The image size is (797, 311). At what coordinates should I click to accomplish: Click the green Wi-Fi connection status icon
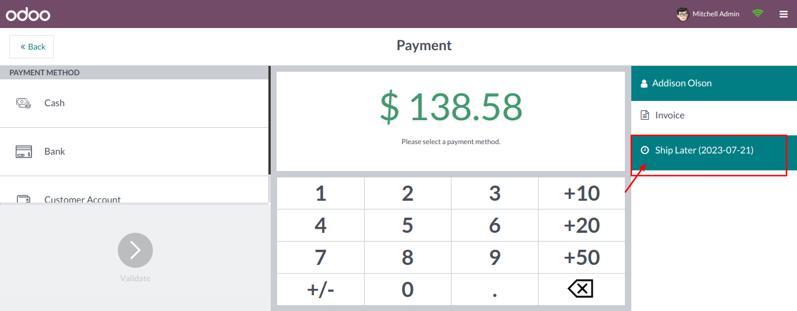[757, 13]
